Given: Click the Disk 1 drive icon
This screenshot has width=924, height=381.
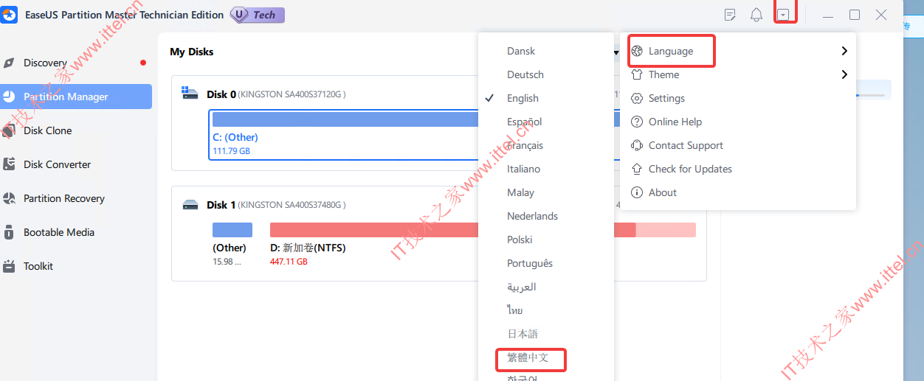Looking at the screenshot, I should (x=190, y=205).
